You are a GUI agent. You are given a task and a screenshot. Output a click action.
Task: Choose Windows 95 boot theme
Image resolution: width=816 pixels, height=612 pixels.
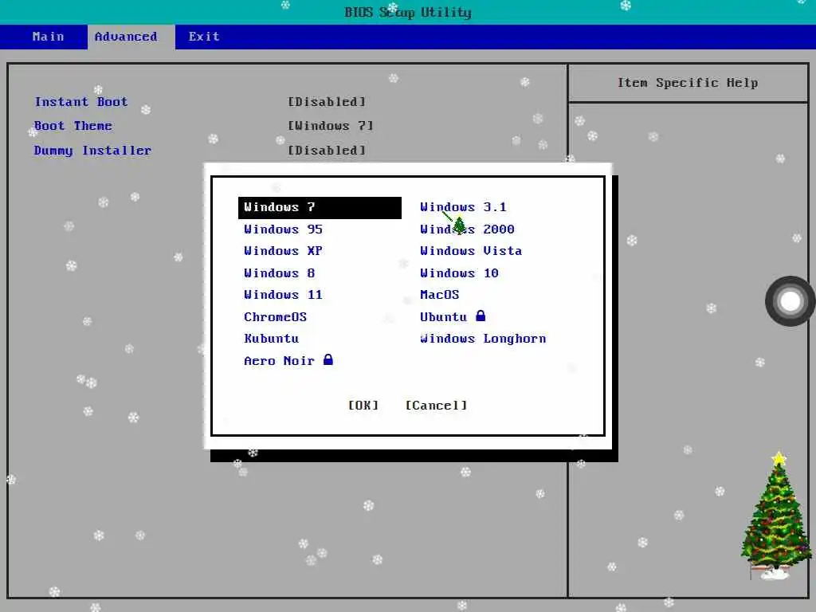click(283, 229)
